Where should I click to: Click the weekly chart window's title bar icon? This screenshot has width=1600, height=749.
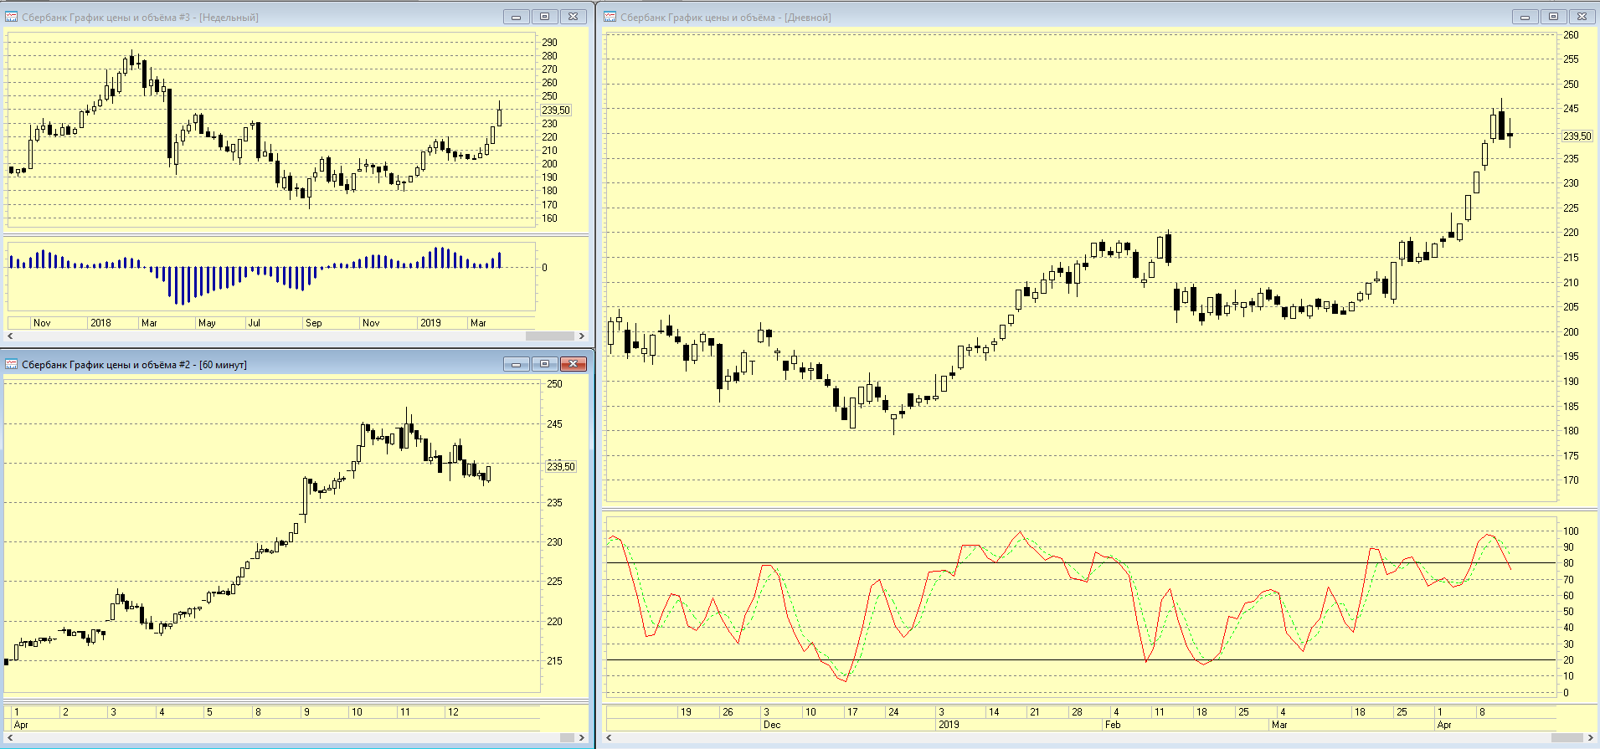(12, 17)
